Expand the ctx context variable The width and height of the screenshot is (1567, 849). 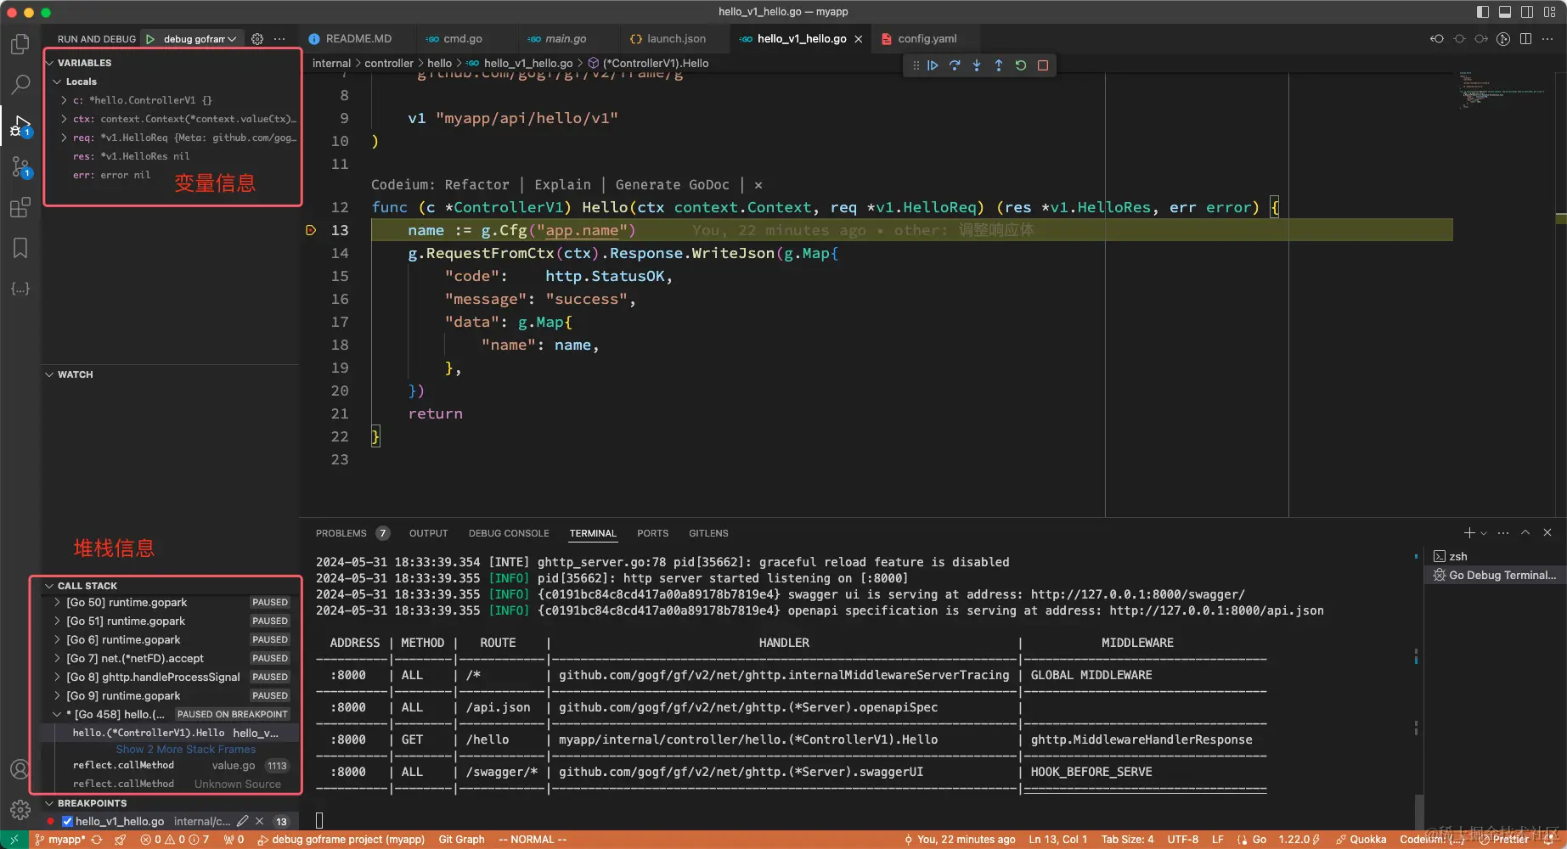[x=64, y=119]
